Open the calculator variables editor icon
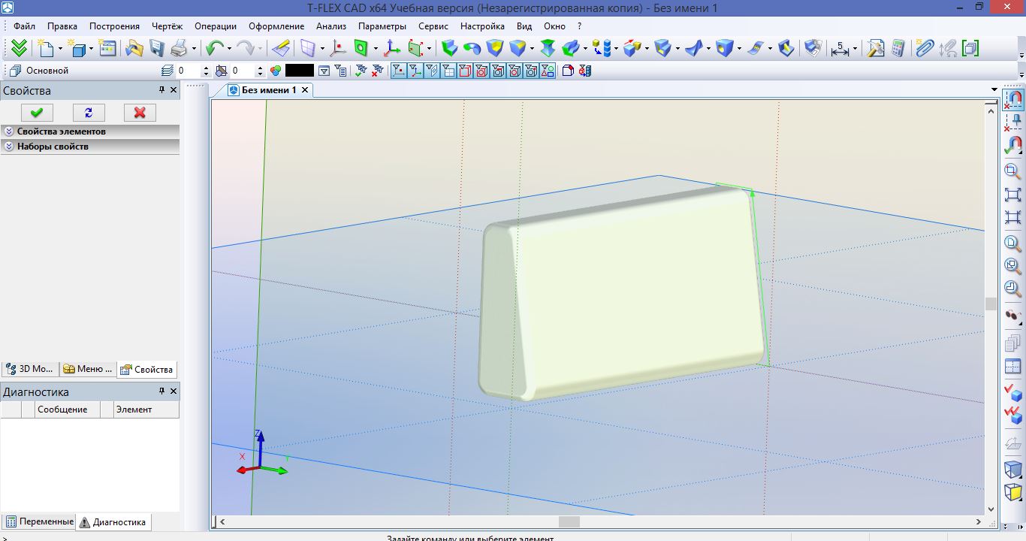Viewport: 1026px width, 541px height. [898, 49]
